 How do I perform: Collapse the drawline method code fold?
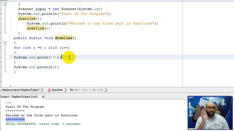tap(5, 43)
